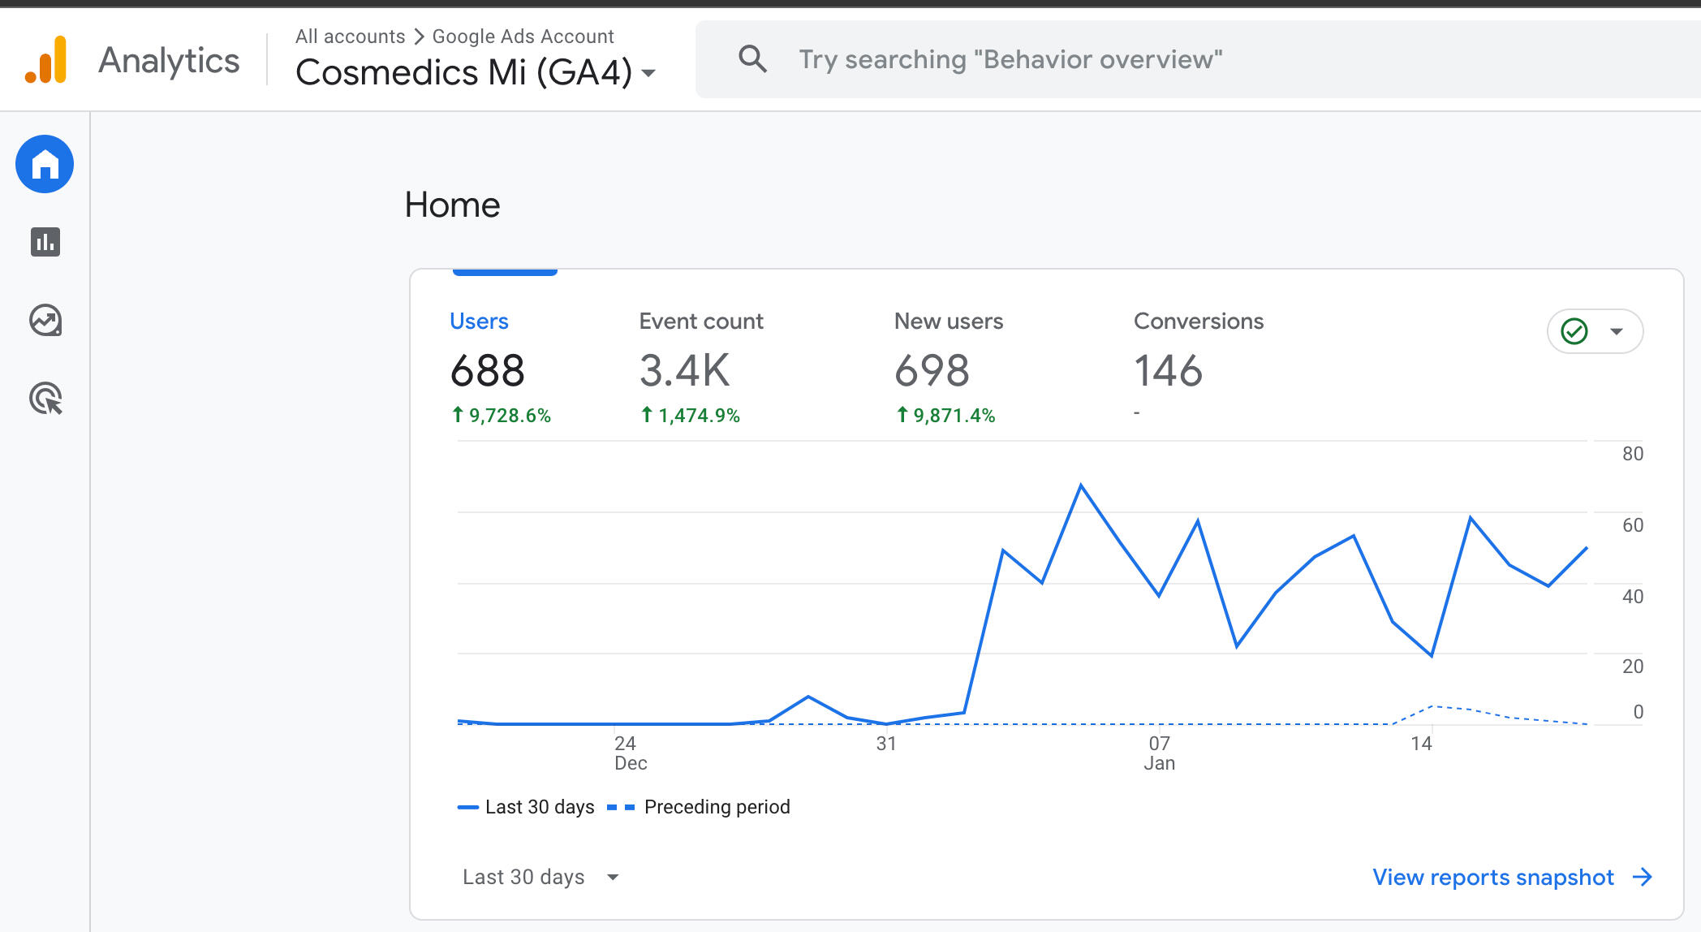Screen dimensions: 1701x932
Task: Select the Event count metric tab
Action: 701,321
